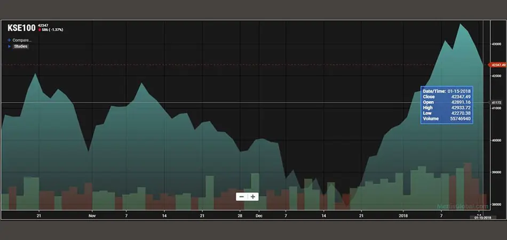Open the Compare... symbol option

click(22, 39)
